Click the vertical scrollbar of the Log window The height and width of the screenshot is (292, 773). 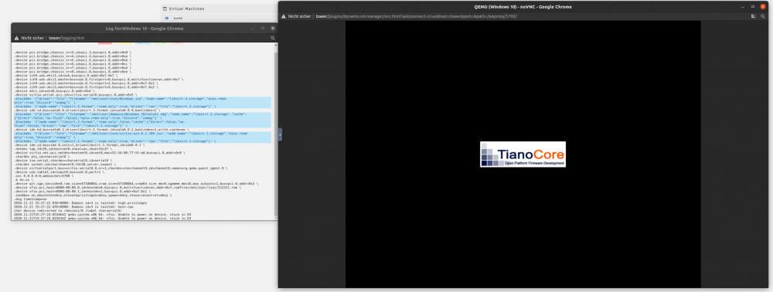[276, 133]
